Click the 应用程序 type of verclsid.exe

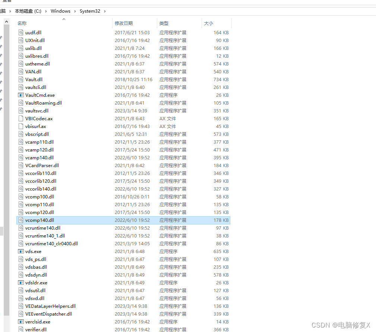168,322
